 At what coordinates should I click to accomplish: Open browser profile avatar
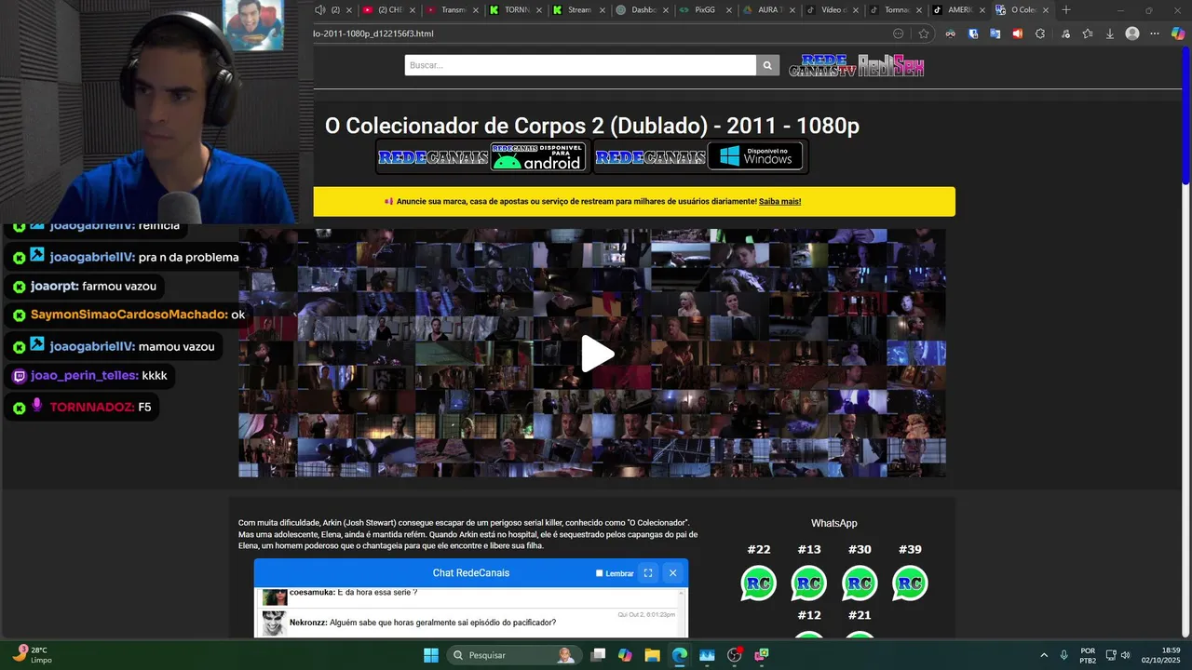click(x=1132, y=33)
